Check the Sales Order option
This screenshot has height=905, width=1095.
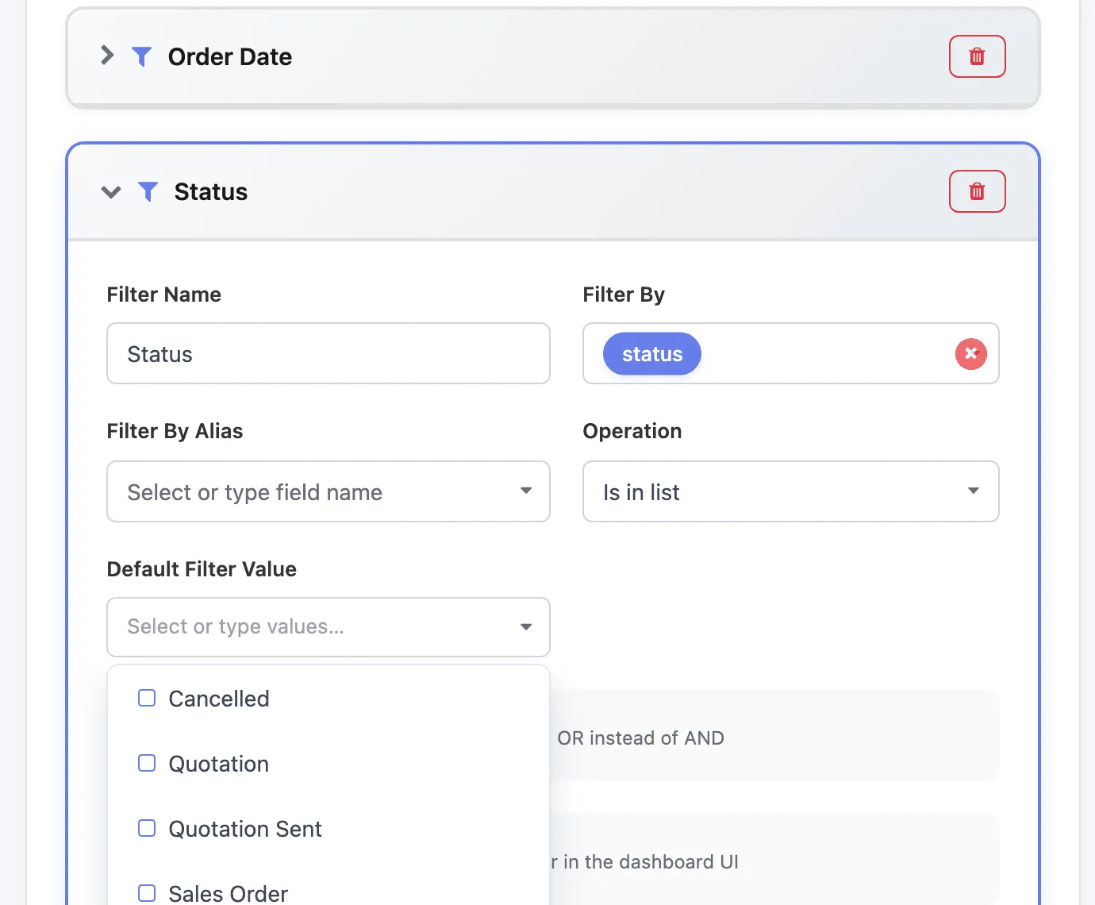(x=147, y=893)
